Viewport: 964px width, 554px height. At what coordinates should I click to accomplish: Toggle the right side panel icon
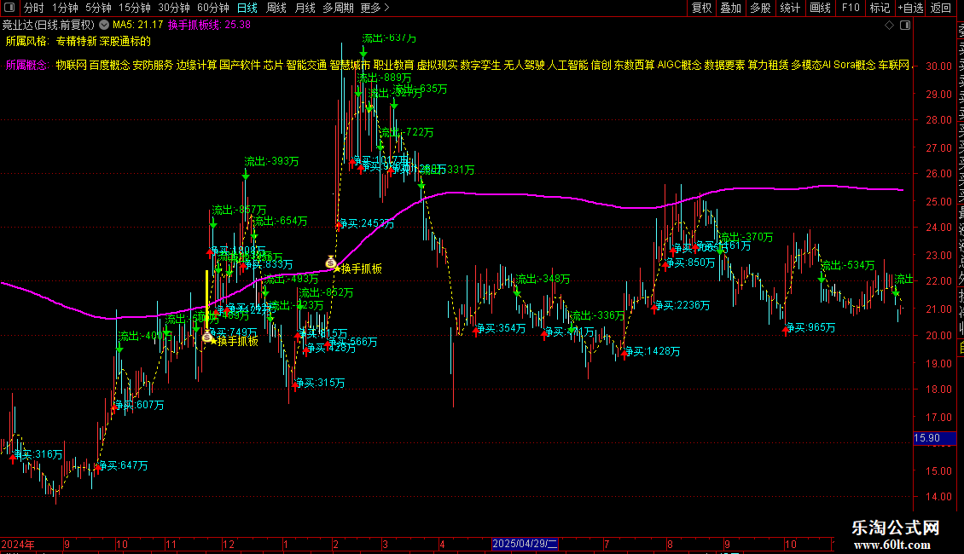pyautogui.click(x=905, y=26)
